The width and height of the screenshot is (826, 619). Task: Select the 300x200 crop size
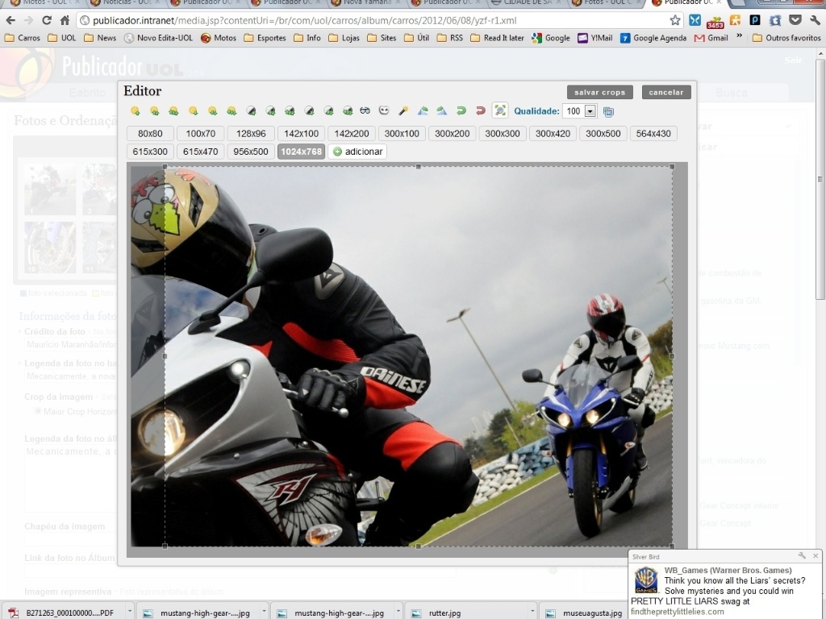point(452,134)
